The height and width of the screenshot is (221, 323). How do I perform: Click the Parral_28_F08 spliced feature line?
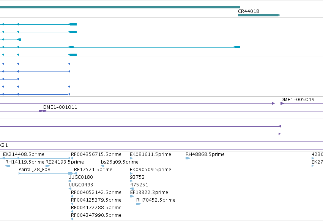[46, 173]
